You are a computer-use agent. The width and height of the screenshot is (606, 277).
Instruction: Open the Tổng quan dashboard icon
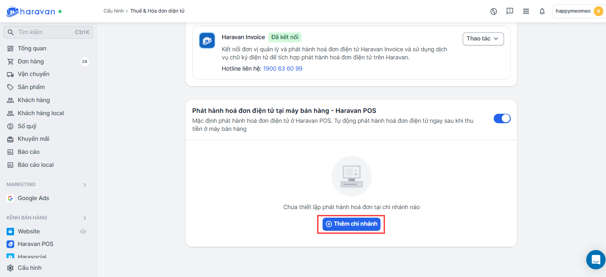point(10,49)
